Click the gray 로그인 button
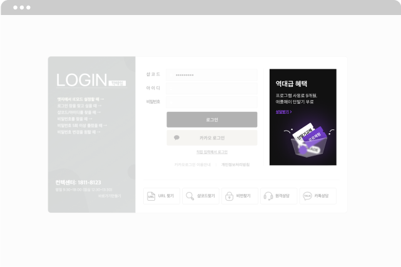 tap(211, 119)
